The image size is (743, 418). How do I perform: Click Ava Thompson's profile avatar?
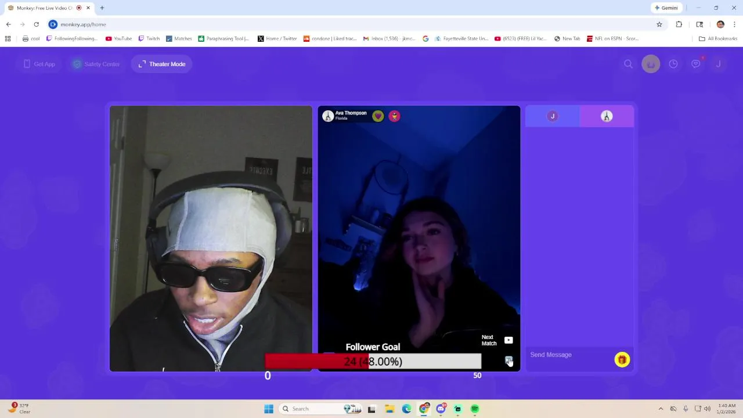328,116
